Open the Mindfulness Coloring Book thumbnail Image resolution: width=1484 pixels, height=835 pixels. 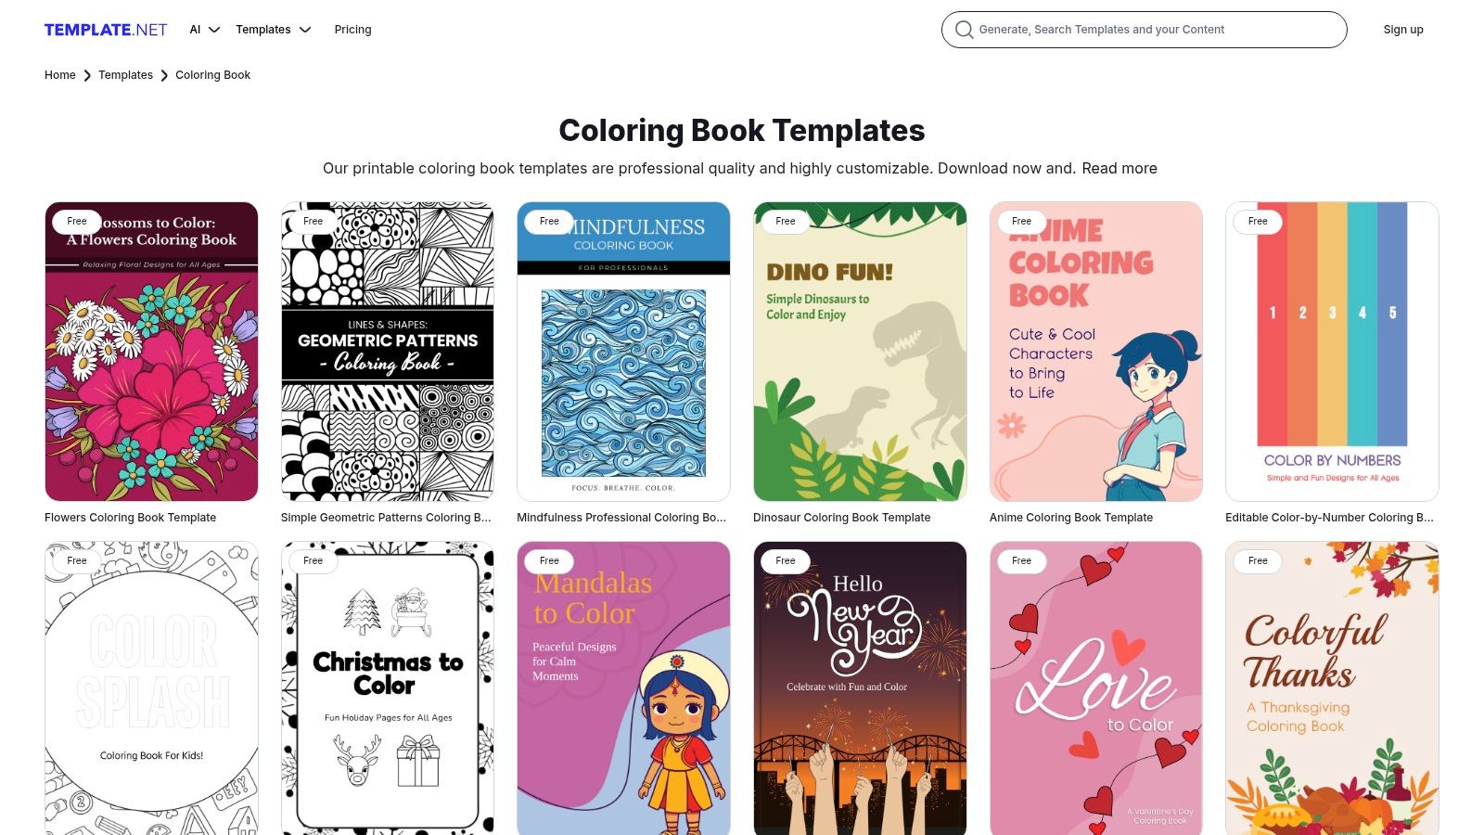coord(623,352)
